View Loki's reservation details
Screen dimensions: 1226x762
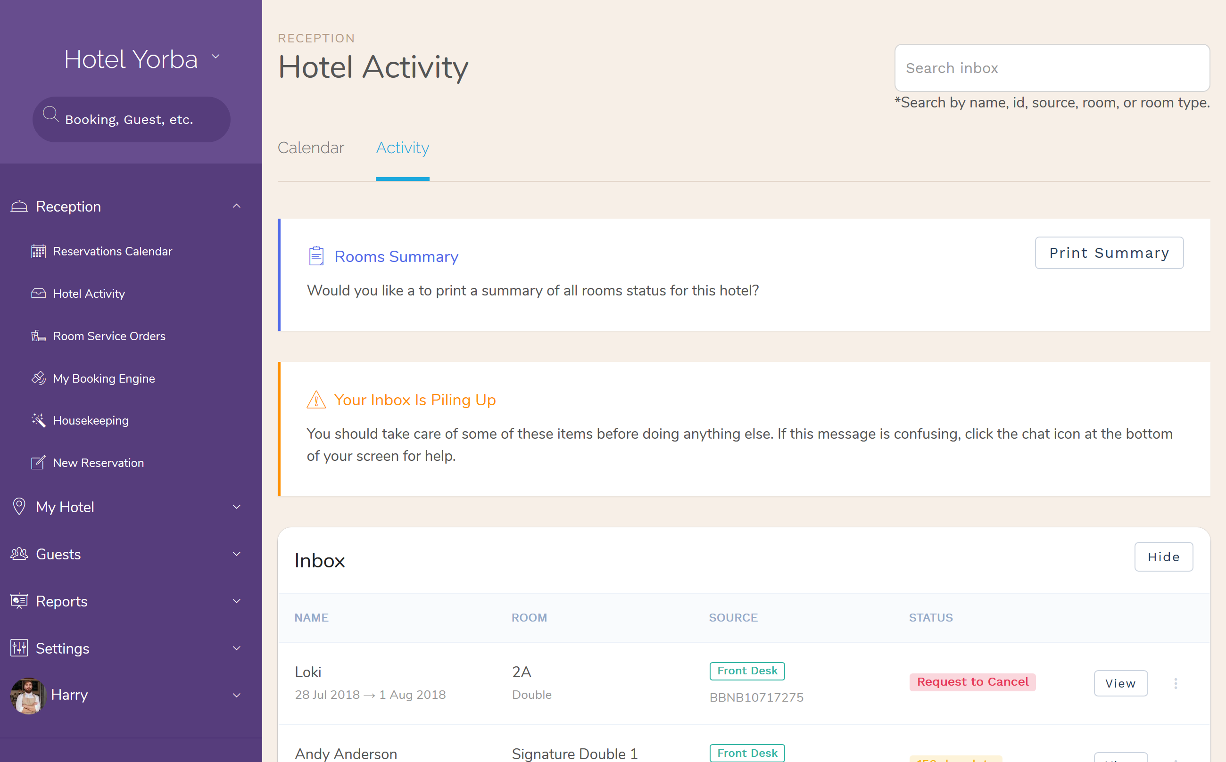[x=1121, y=683]
